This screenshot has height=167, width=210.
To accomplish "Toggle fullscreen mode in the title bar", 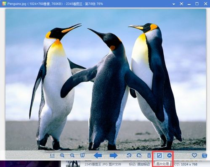I will 181,4.
